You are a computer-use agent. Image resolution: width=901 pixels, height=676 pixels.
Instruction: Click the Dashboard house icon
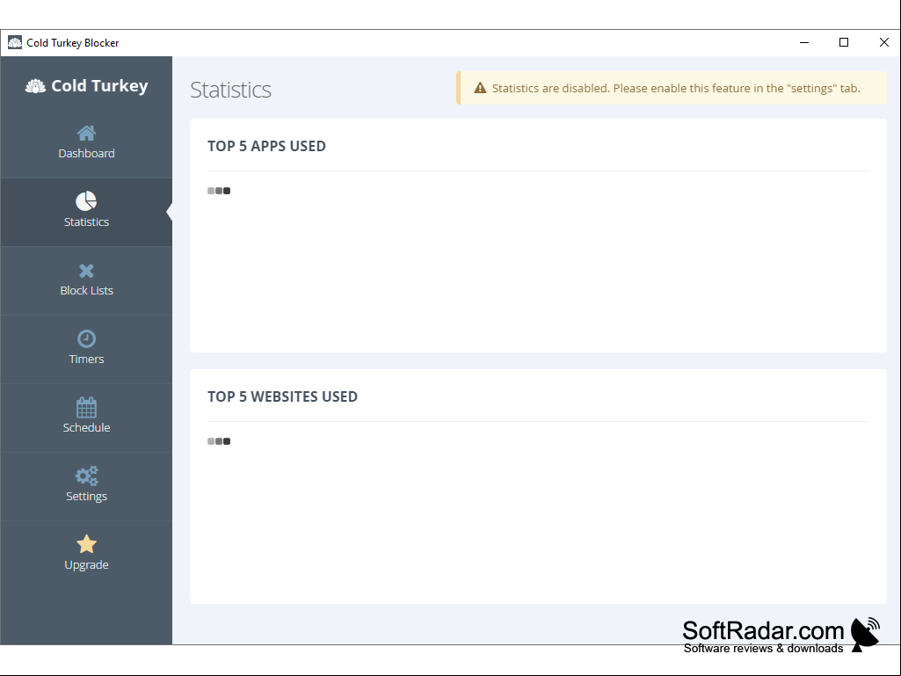[x=86, y=134]
